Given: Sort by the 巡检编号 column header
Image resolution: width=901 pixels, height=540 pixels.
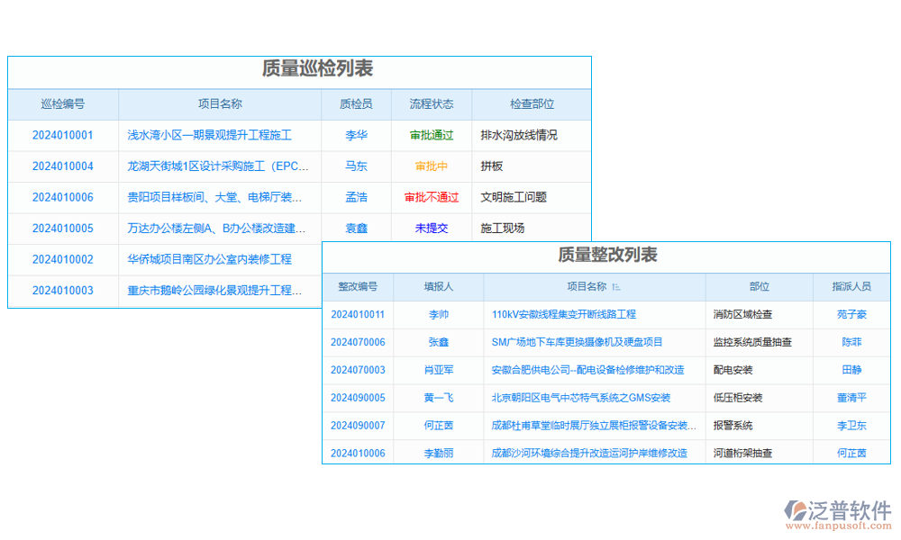Looking at the screenshot, I should [63, 103].
